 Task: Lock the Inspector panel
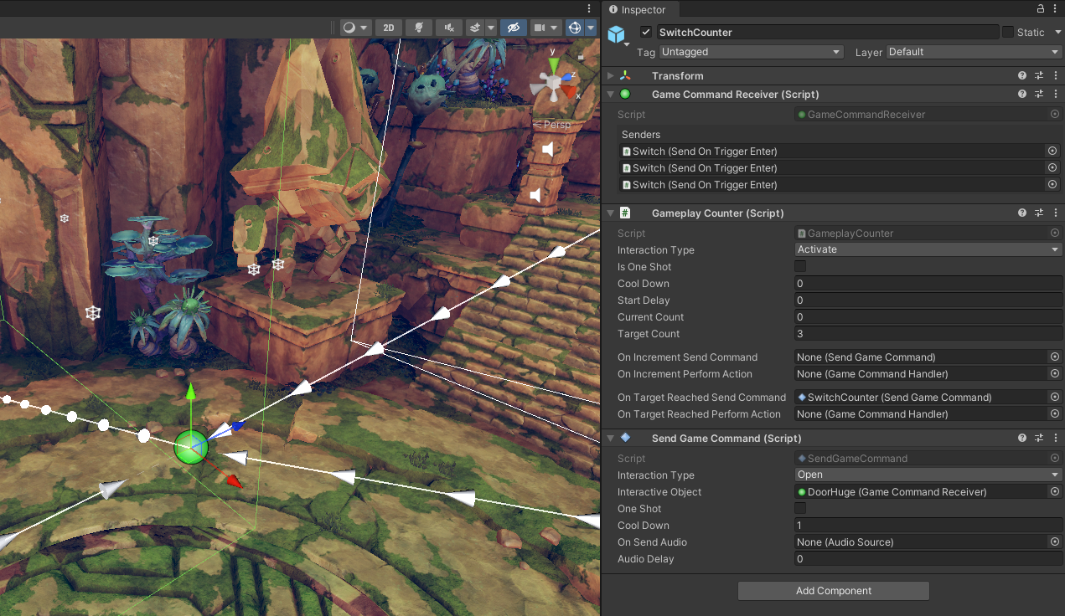point(1041,9)
